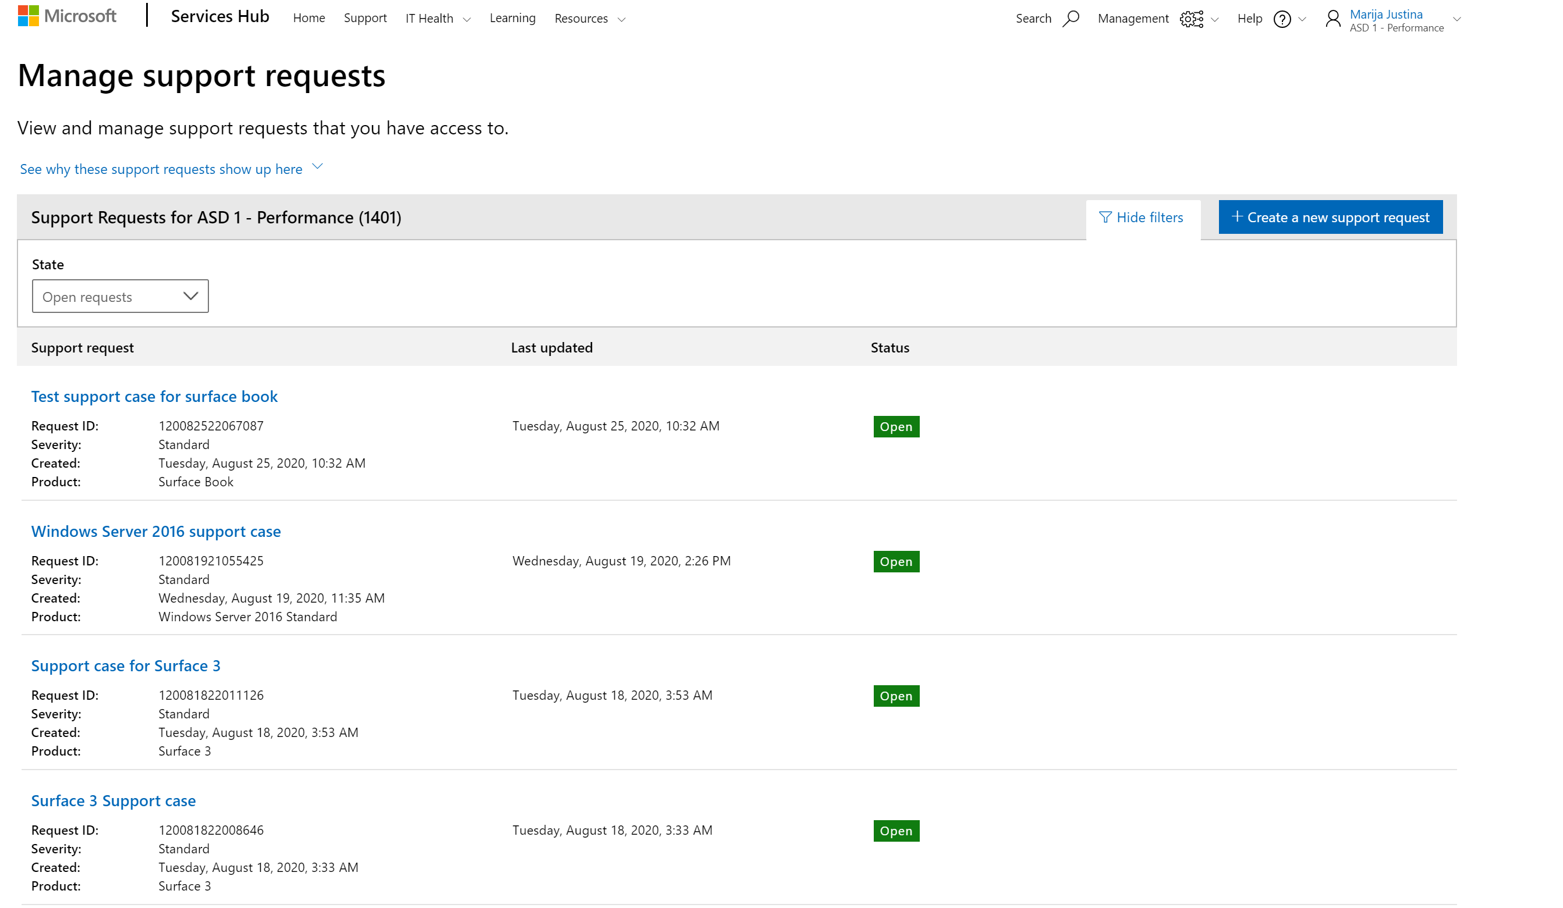Click the Support navigation menu item

[364, 19]
